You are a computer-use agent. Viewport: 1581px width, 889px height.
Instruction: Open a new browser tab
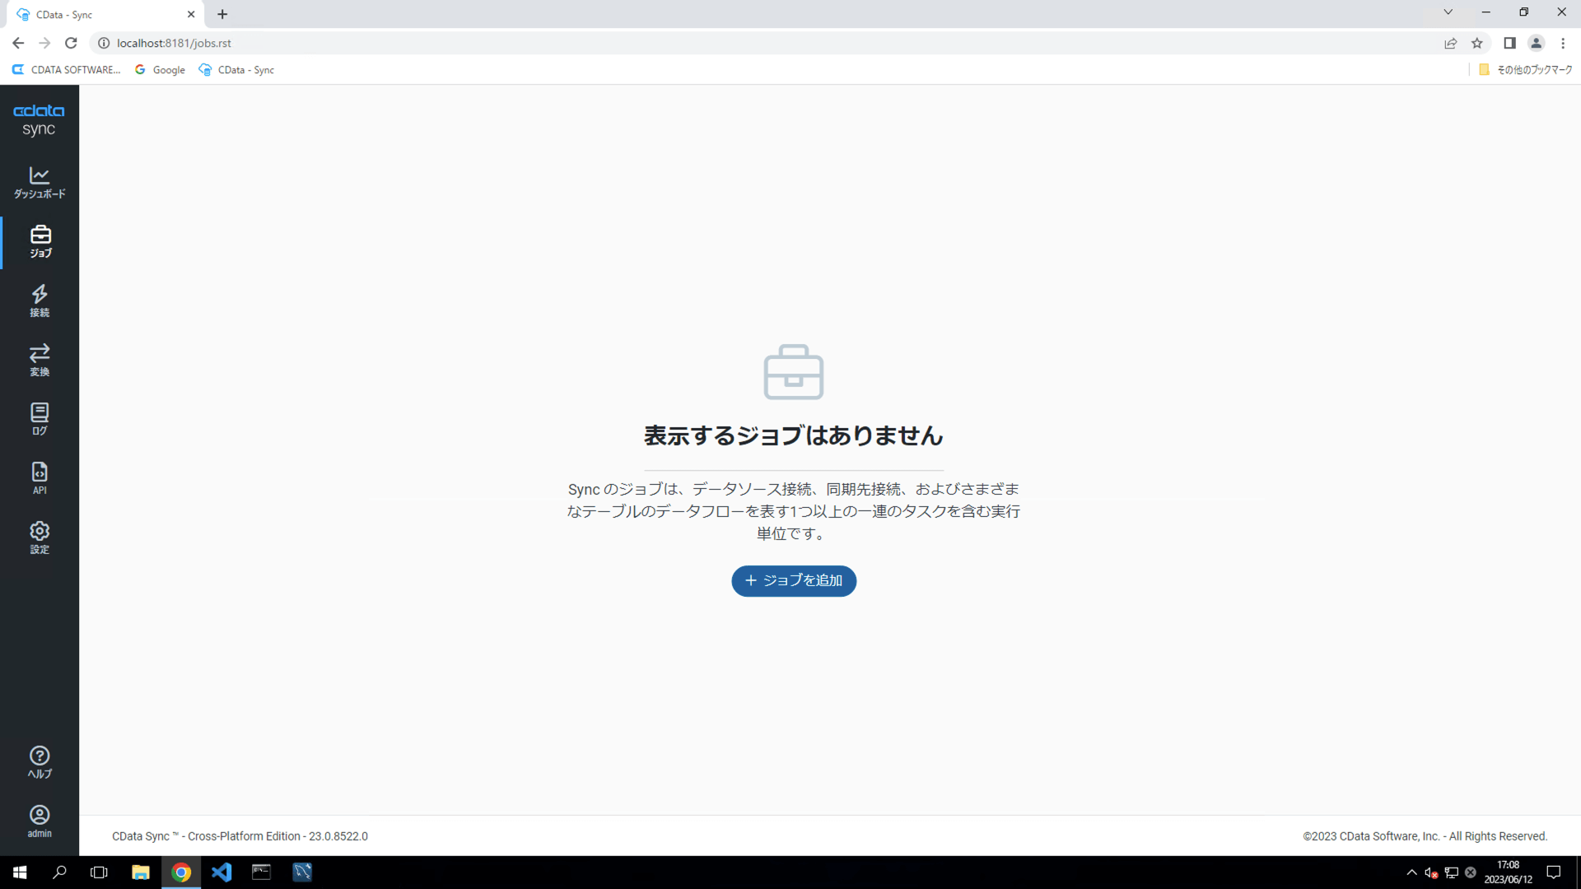(x=222, y=14)
